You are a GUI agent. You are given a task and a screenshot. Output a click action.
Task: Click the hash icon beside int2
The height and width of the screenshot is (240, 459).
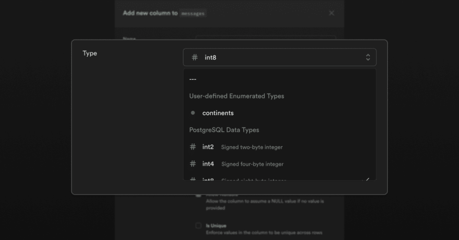[x=192, y=147]
